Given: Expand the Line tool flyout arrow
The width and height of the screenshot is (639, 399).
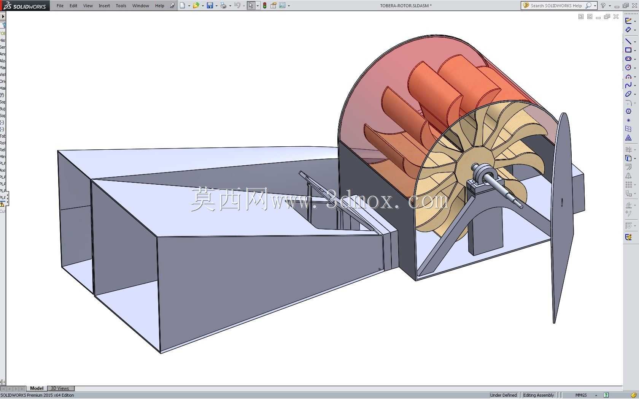Looking at the screenshot, I should pyautogui.click(x=635, y=42).
